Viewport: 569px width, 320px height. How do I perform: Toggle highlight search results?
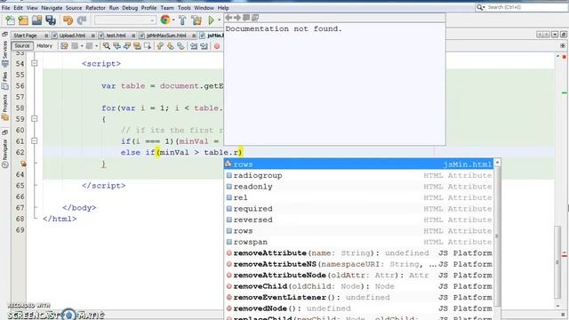pyautogui.click(x=137, y=46)
